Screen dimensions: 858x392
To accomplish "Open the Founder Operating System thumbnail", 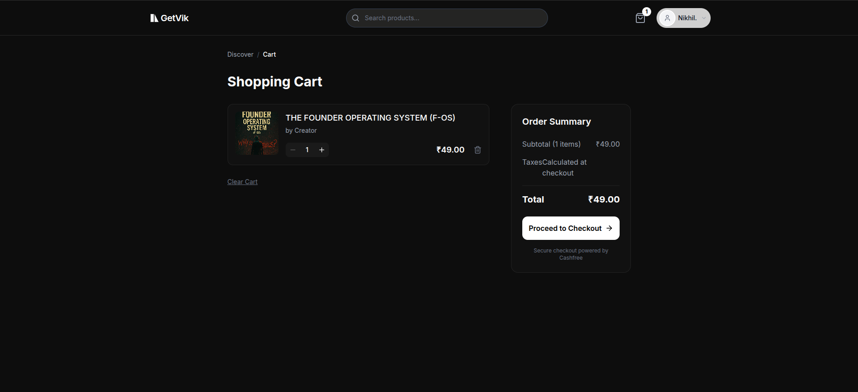I will click(x=256, y=133).
